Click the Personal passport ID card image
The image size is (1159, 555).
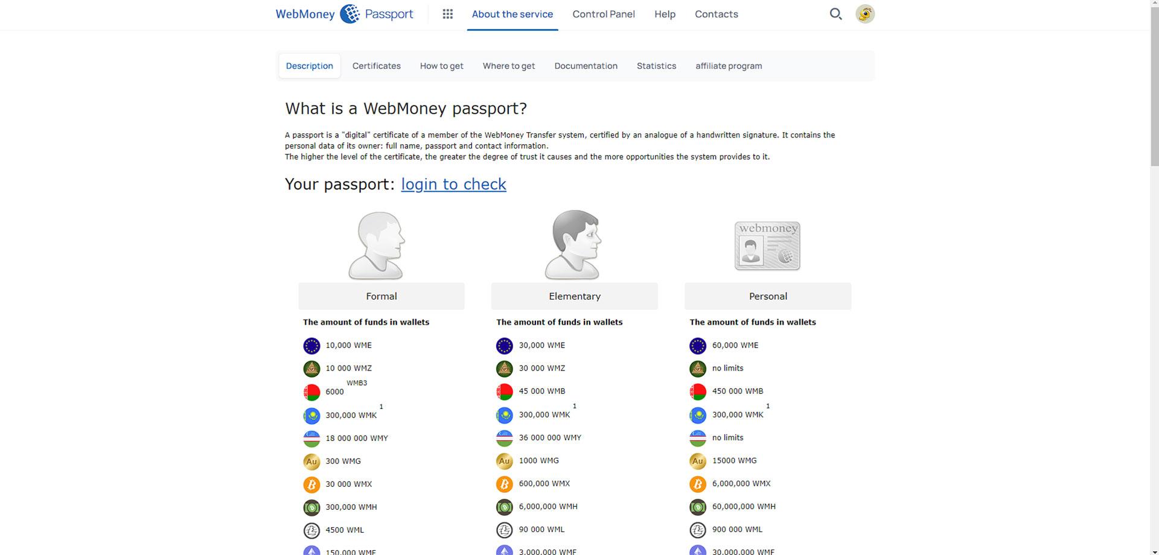click(x=767, y=246)
